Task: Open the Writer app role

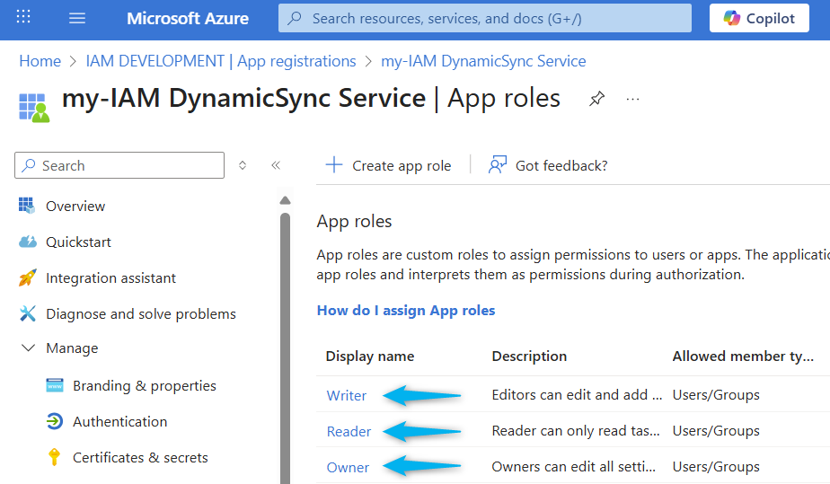Action: pyautogui.click(x=346, y=396)
